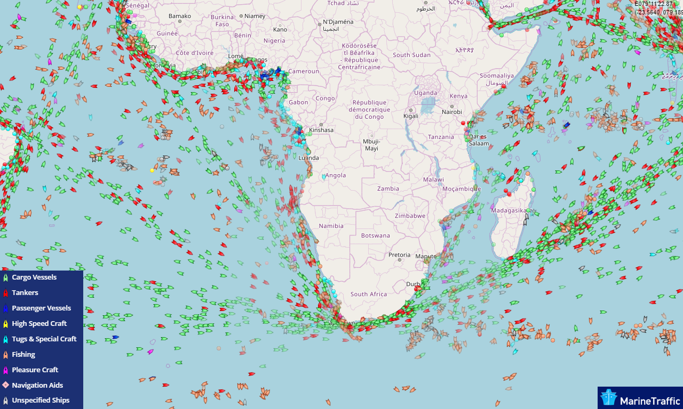Image resolution: width=683 pixels, height=409 pixels.
Task: Click the blue Passenger Vessels legend icon
Action: (x=5, y=308)
